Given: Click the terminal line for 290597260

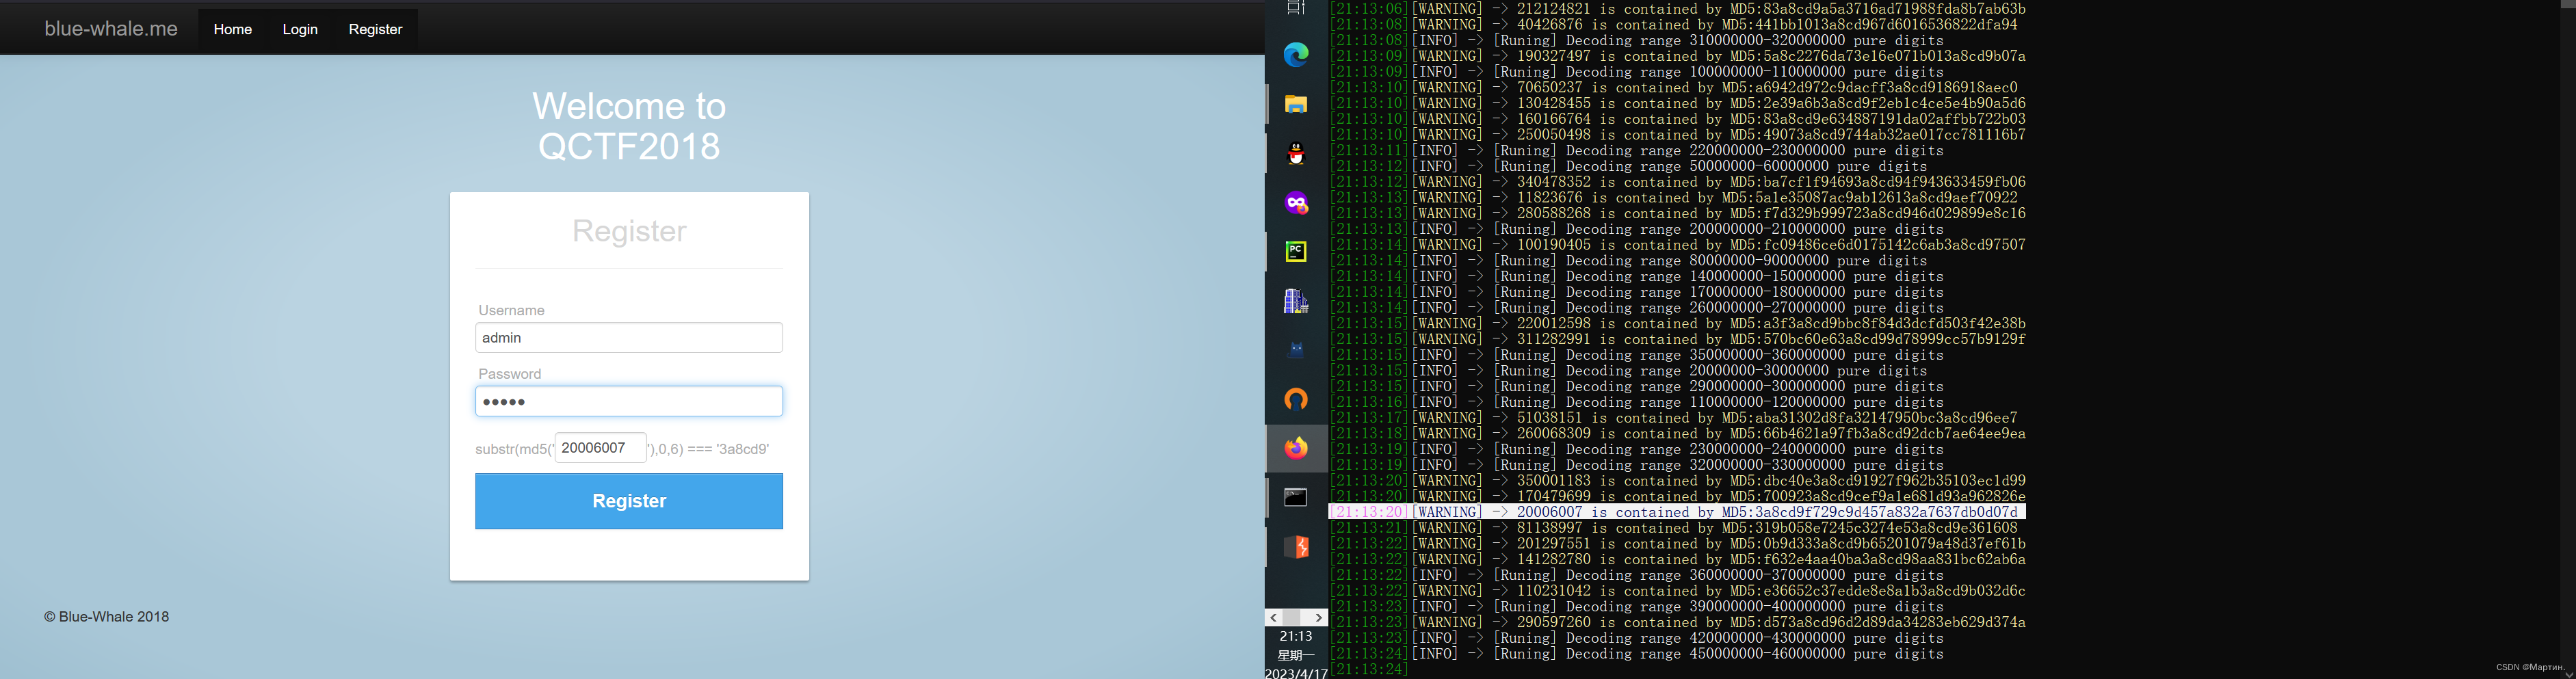Looking at the screenshot, I should pyautogui.click(x=1677, y=622).
